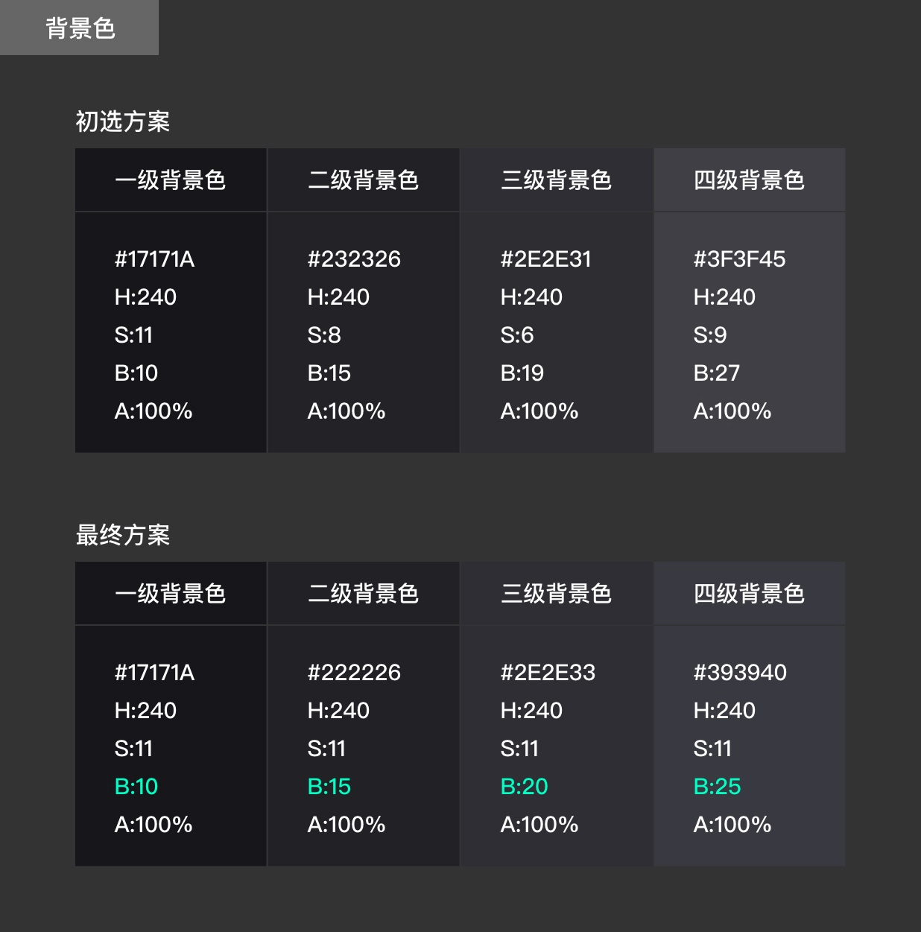Click the green B:10 value

(136, 787)
